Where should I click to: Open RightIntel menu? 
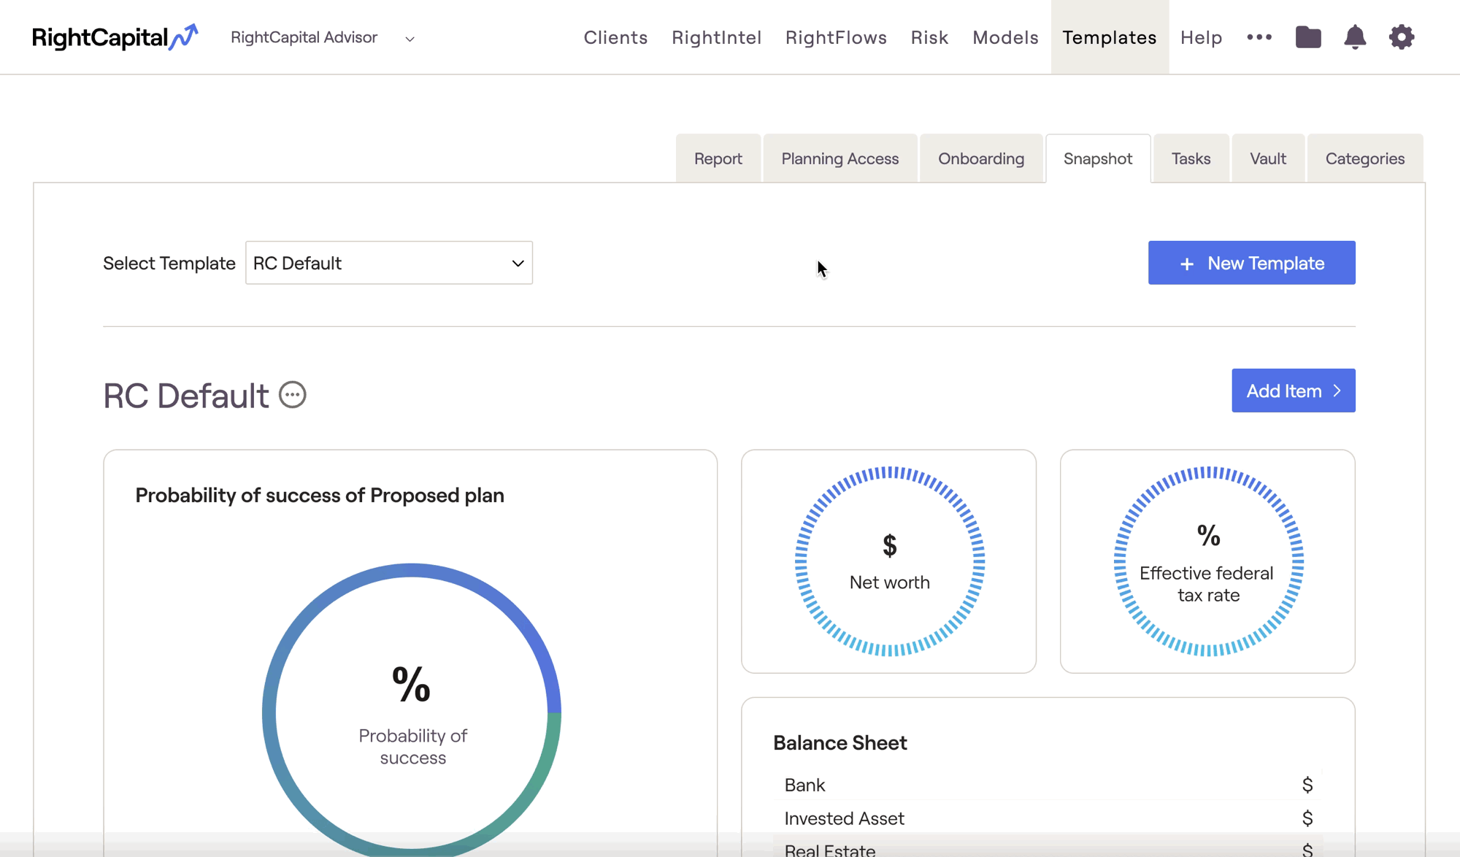(716, 37)
